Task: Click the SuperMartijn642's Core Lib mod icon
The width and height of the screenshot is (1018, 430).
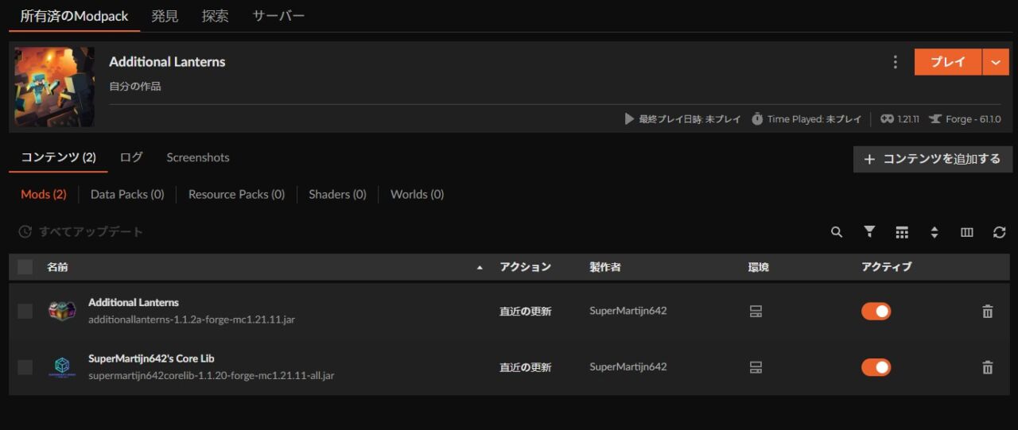Action: click(x=61, y=366)
